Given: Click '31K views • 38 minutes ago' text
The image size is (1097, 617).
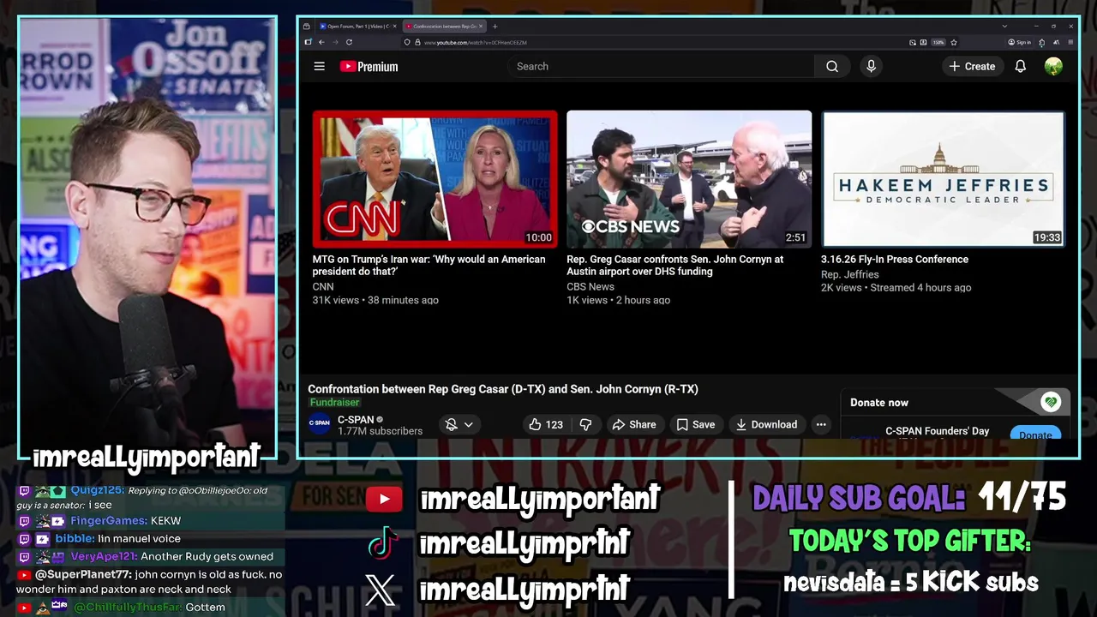Looking at the screenshot, I should (x=375, y=300).
